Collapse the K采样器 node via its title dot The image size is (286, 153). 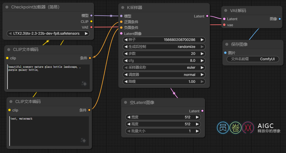(x=123, y=8)
